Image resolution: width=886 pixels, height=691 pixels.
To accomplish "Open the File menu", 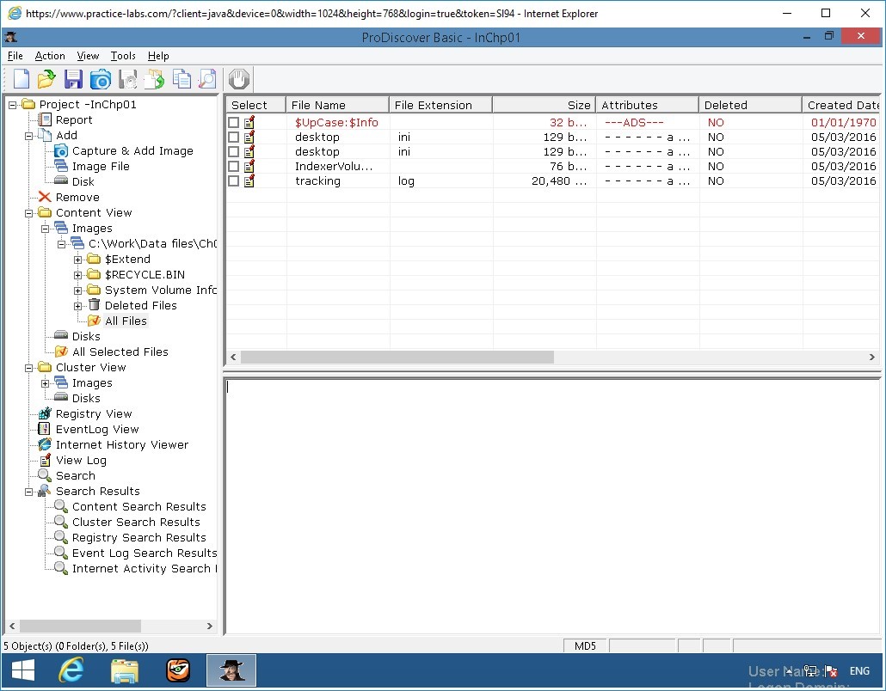I will (15, 55).
